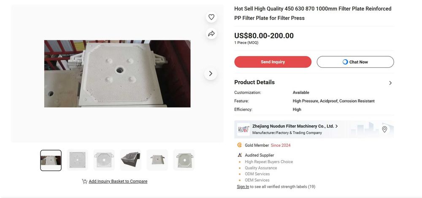Click the map location pin icon

pos(384,129)
